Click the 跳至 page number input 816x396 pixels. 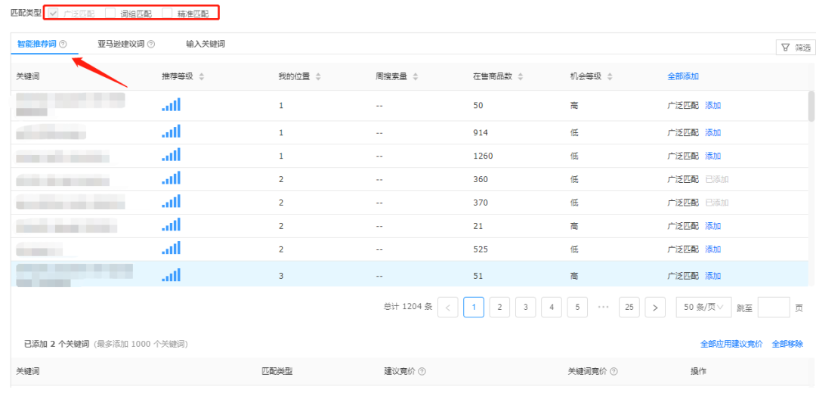tap(774, 307)
